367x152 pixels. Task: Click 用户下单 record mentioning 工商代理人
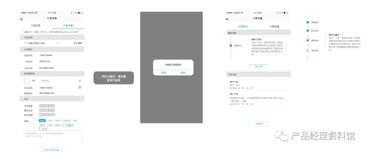point(259,99)
